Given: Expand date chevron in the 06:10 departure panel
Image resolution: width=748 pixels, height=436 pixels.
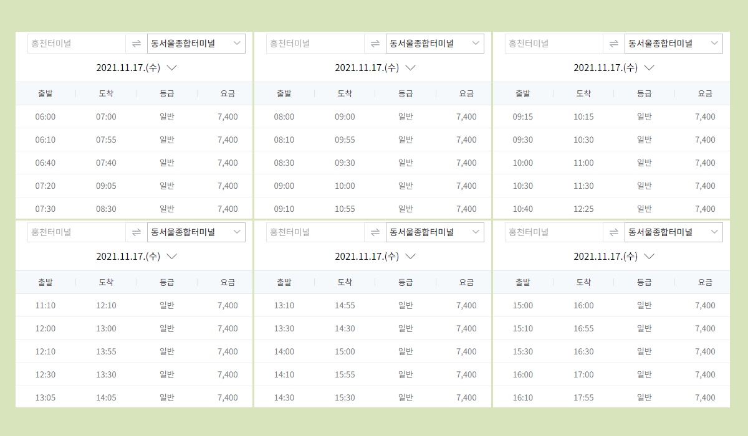Looking at the screenshot, I should (x=172, y=68).
